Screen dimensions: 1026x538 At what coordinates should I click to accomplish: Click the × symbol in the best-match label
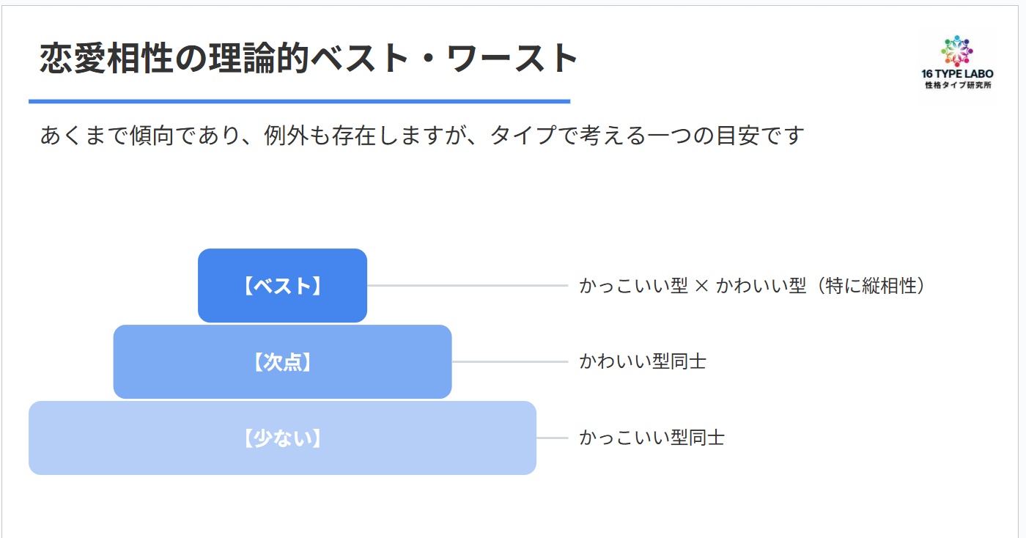pos(701,286)
